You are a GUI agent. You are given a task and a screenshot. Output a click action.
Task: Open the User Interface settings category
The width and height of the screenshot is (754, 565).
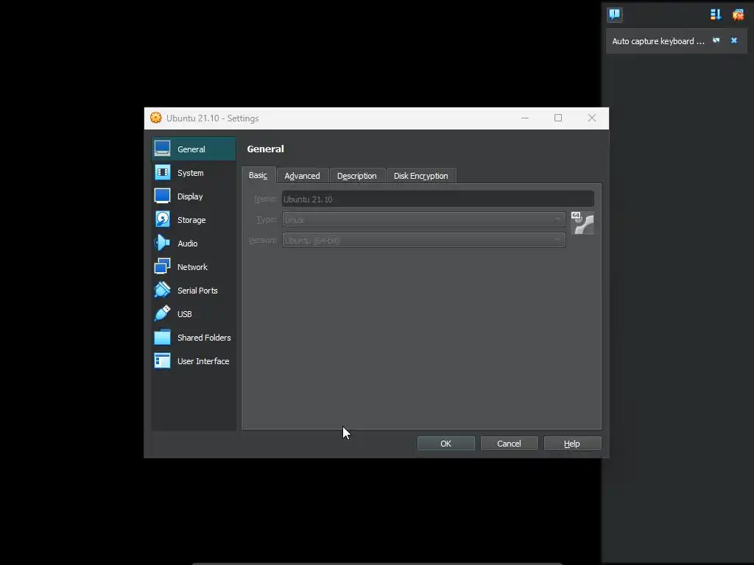(194, 360)
